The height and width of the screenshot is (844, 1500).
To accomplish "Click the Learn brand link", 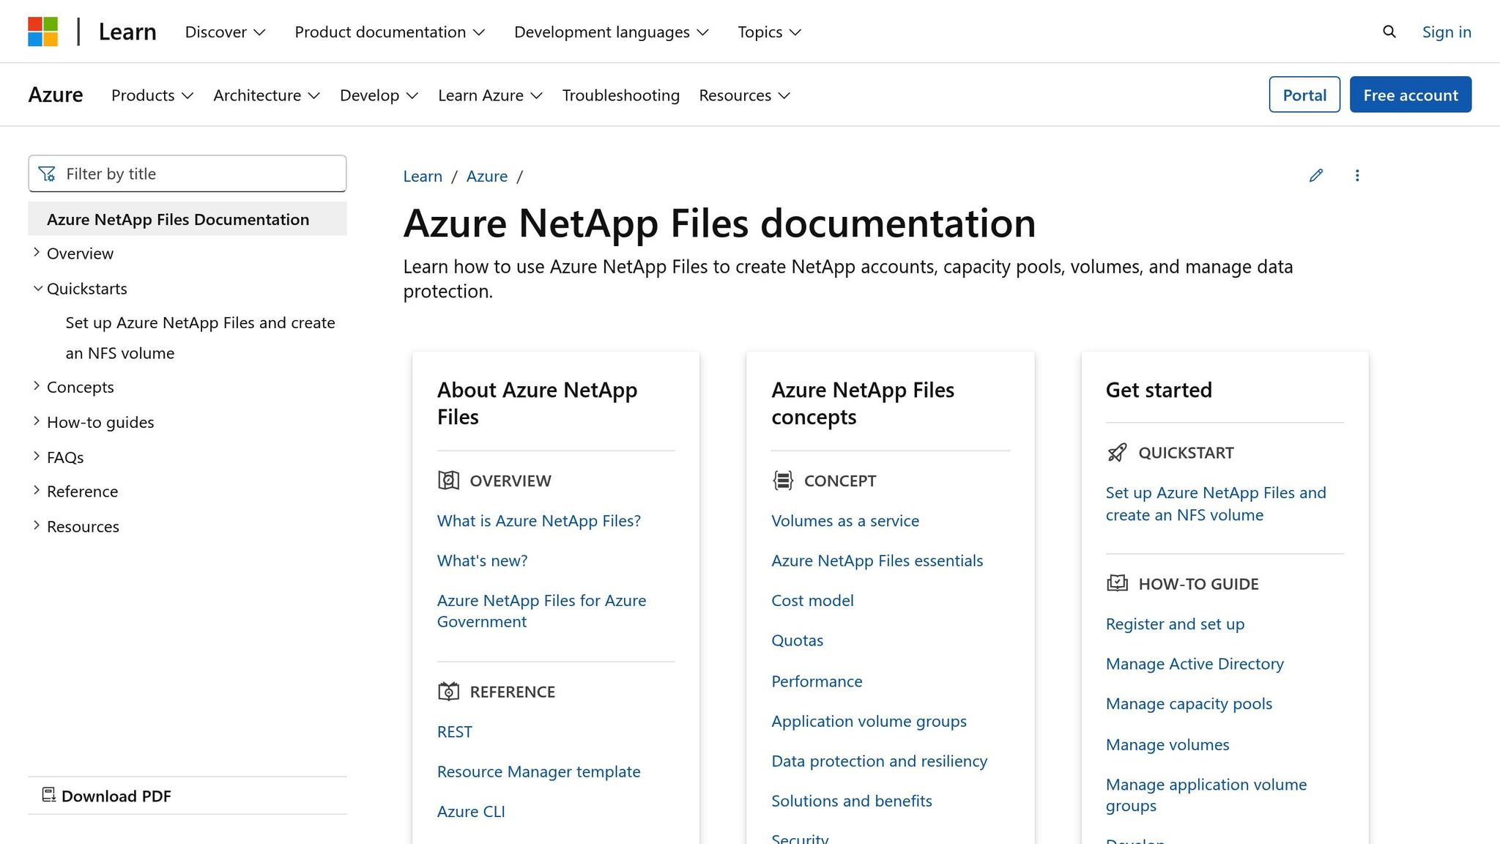I will click(x=127, y=32).
